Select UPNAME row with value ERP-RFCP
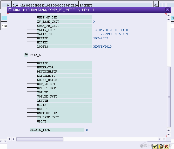 [64, 38]
